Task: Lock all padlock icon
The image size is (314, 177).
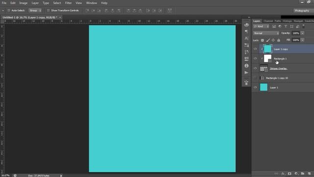Action: pyautogui.click(x=279, y=40)
